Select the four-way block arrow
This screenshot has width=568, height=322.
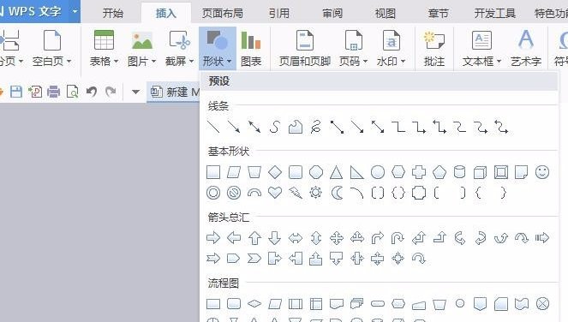[x=337, y=238]
